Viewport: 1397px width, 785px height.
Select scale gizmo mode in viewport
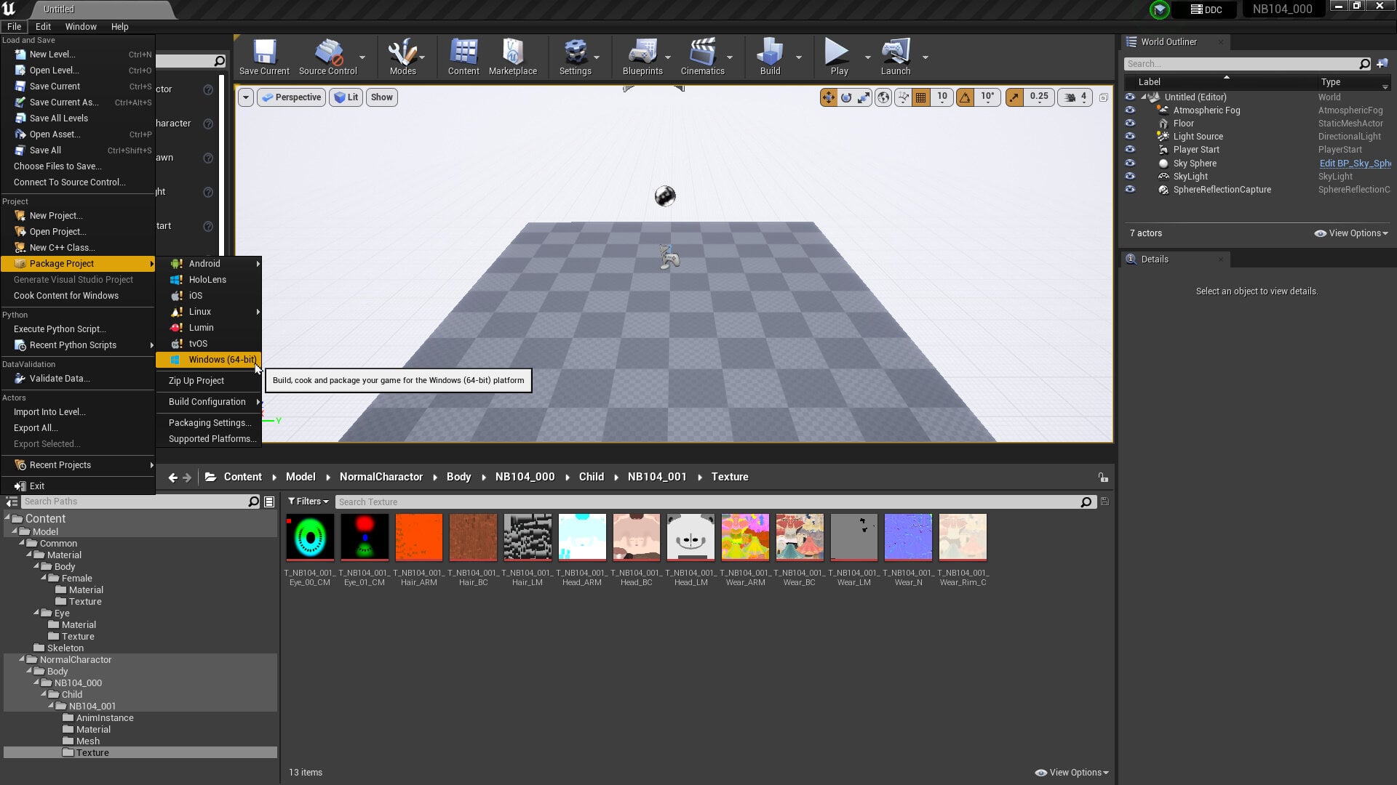864,97
